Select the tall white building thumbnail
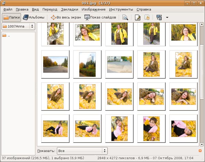Viewport: 205px width, 162px height. [x=87, y=64]
